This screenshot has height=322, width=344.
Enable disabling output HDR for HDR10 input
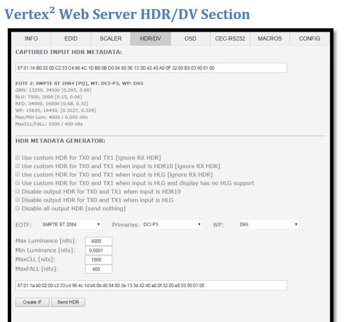coord(18,191)
